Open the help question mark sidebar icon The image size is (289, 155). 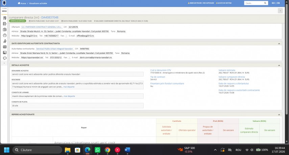point(5,35)
